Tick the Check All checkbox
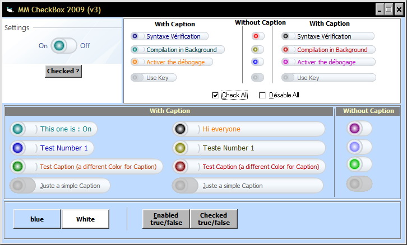This screenshot has width=407, height=245. 215,95
